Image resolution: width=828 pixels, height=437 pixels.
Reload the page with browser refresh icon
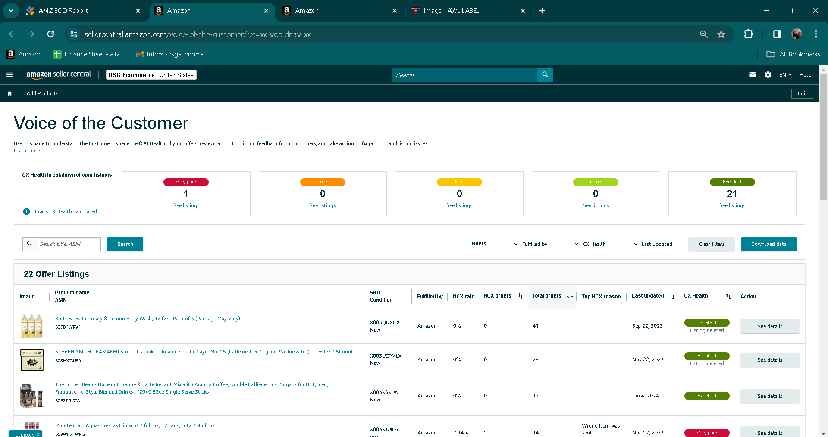tap(51, 34)
